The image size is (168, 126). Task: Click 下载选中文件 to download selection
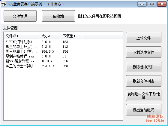(x=144, y=52)
